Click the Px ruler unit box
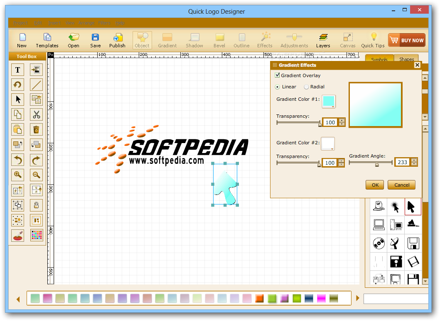The height and width of the screenshot is (321, 440). click(x=51, y=55)
